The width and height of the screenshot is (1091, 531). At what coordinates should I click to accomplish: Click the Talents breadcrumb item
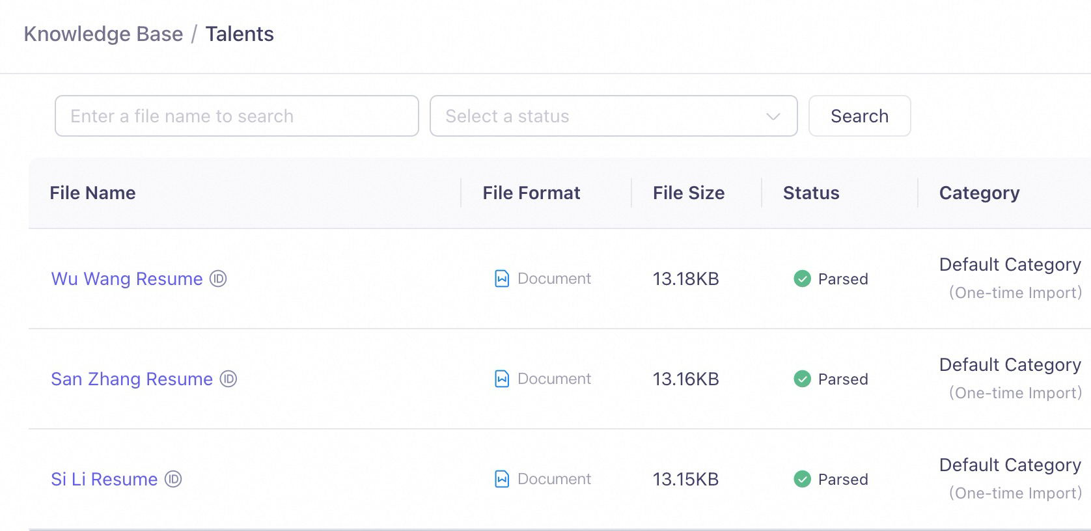point(240,34)
